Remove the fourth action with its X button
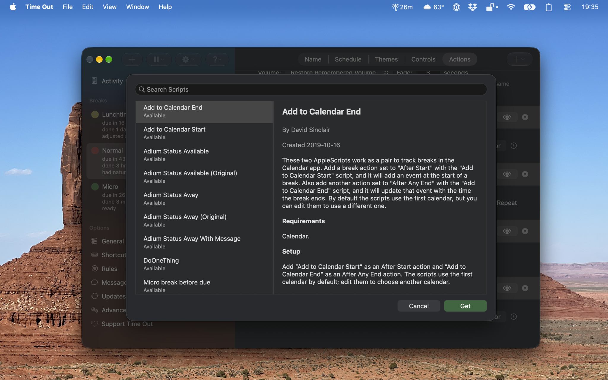 [x=525, y=288]
